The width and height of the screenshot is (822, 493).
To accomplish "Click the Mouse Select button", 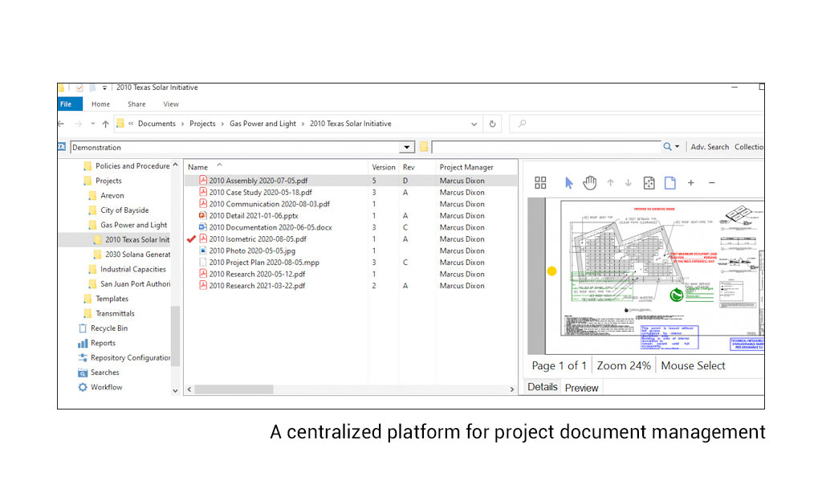I will point(692,365).
